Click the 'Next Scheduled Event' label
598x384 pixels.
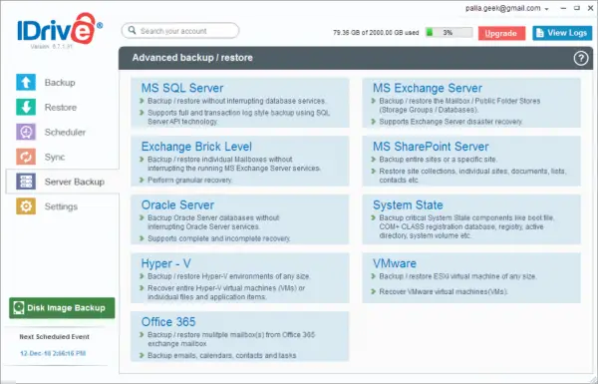(x=54, y=337)
